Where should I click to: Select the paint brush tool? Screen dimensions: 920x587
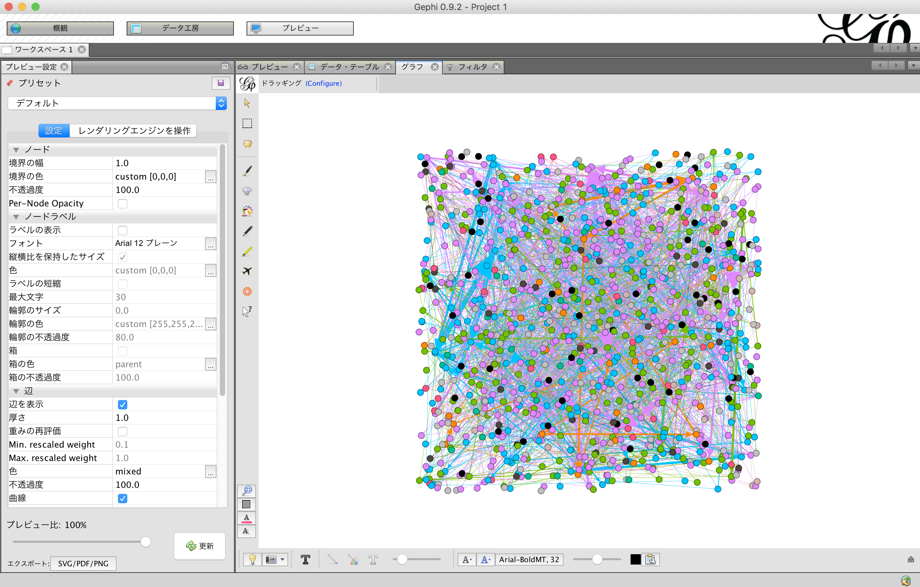click(x=247, y=171)
